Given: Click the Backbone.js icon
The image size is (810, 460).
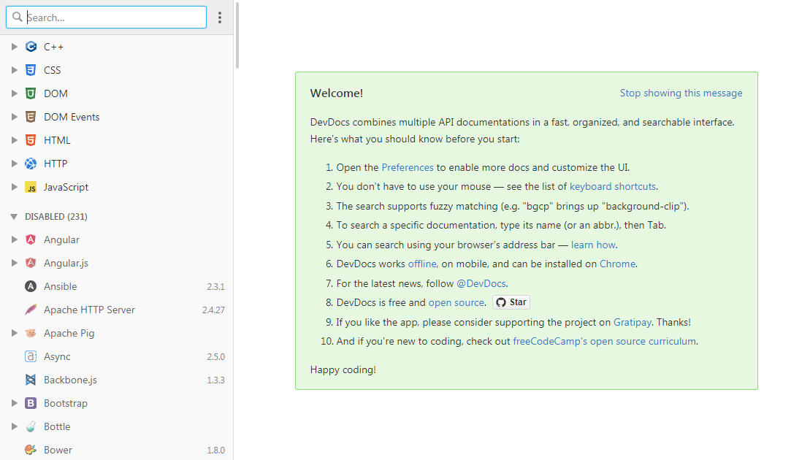Looking at the screenshot, I should click(x=31, y=380).
